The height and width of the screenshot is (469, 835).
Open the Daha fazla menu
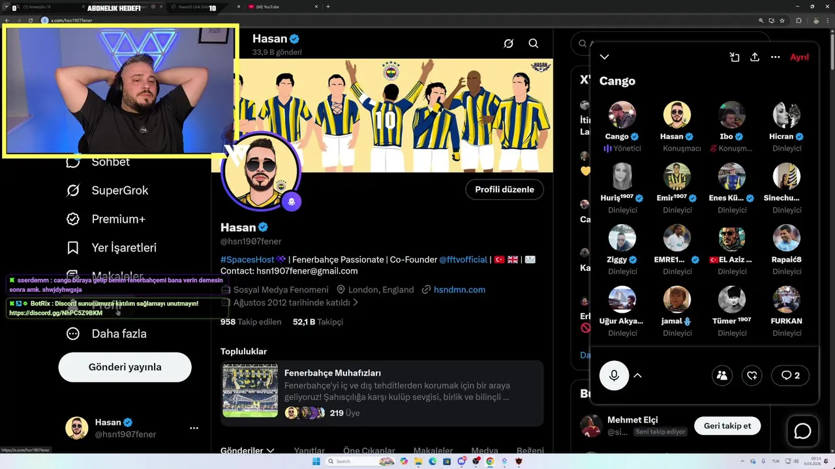(106, 334)
